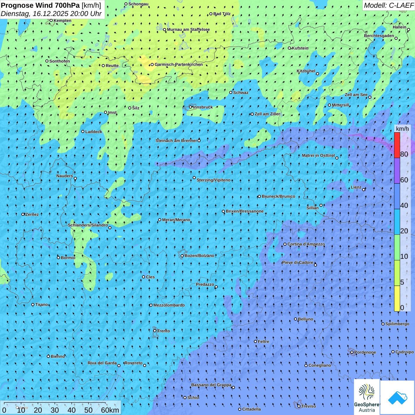Click the 'Bormio' label
Viewport: 415px width, 415px height.
68,258
